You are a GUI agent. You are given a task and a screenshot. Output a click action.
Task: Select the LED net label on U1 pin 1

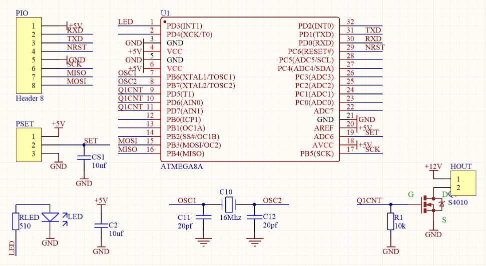pos(126,21)
